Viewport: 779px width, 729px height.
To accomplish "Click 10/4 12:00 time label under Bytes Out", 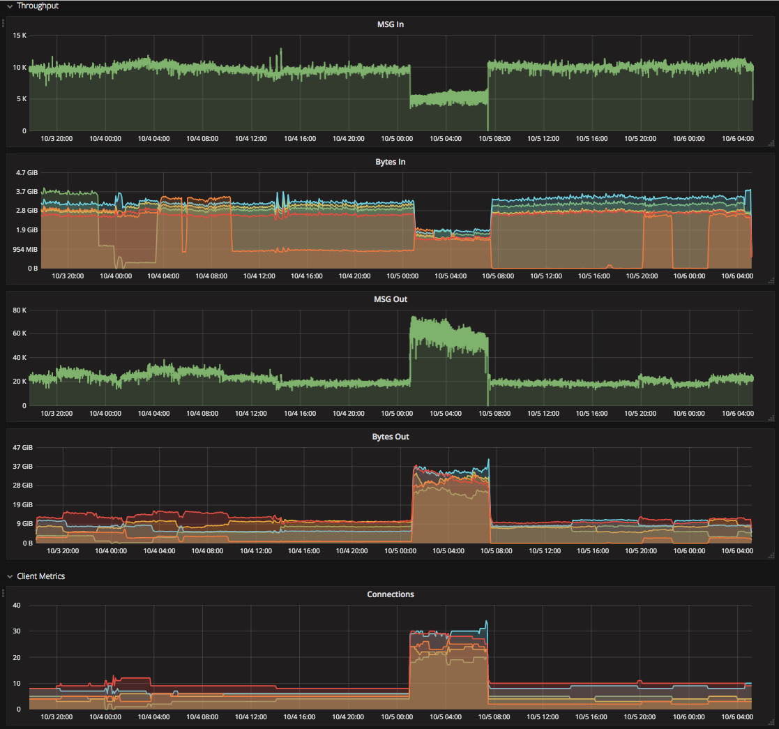I will (x=256, y=550).
